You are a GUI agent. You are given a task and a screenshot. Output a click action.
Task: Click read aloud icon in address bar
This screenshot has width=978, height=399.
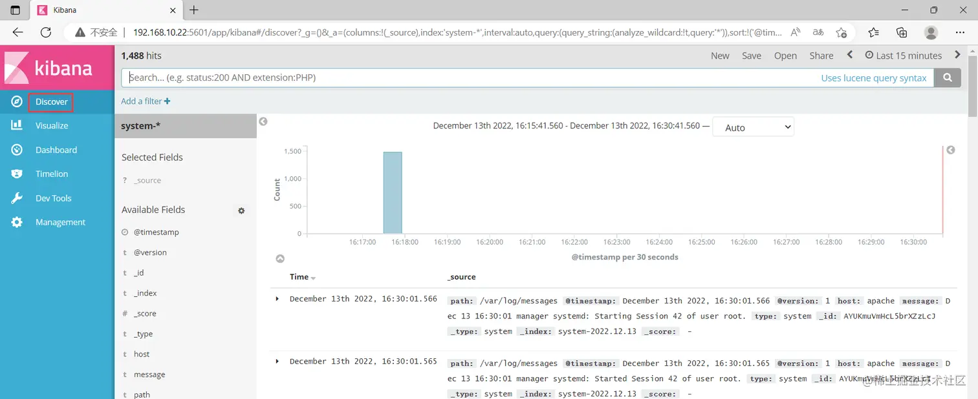point(796,32)
